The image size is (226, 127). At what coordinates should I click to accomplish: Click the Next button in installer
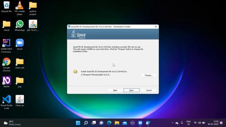coord(131,90)
